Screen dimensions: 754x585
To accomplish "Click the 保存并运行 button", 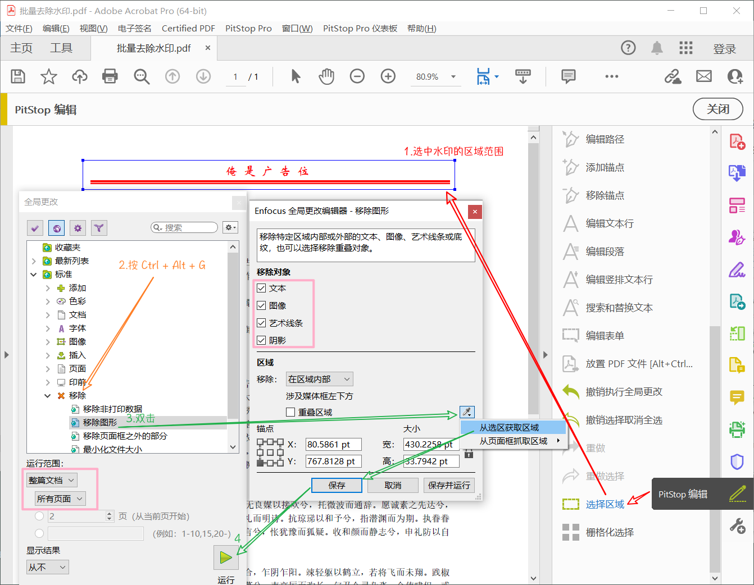I will [x=449, y=485].
